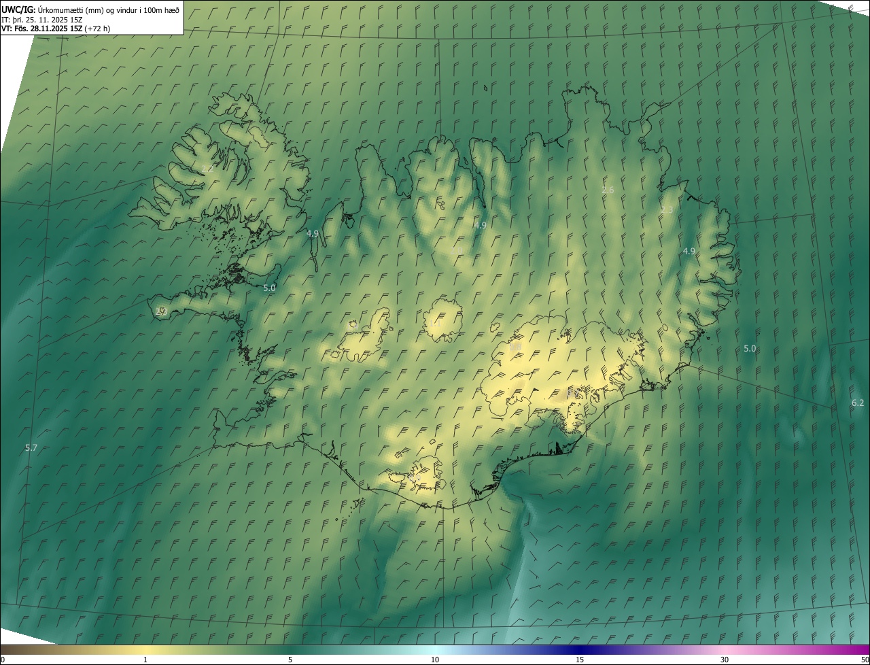
Task: Click the '50' tick label on the color scale
Action: pyautogui.click(x=865, y=660)
